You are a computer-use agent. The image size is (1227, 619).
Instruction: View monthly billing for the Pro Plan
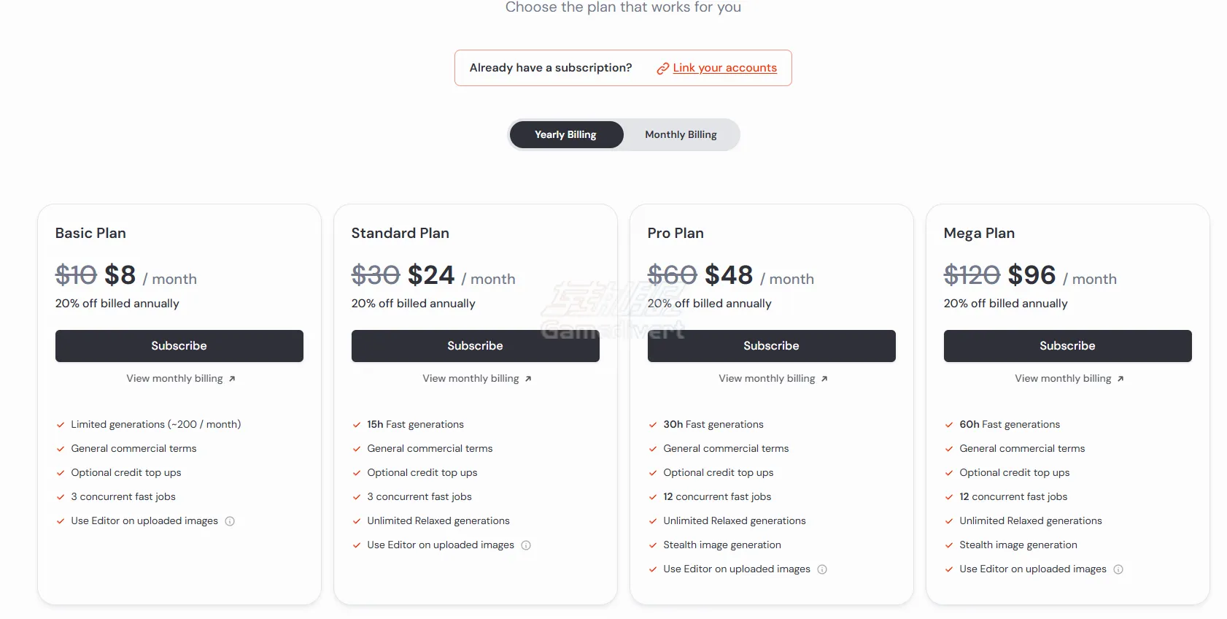click(767, 379)
